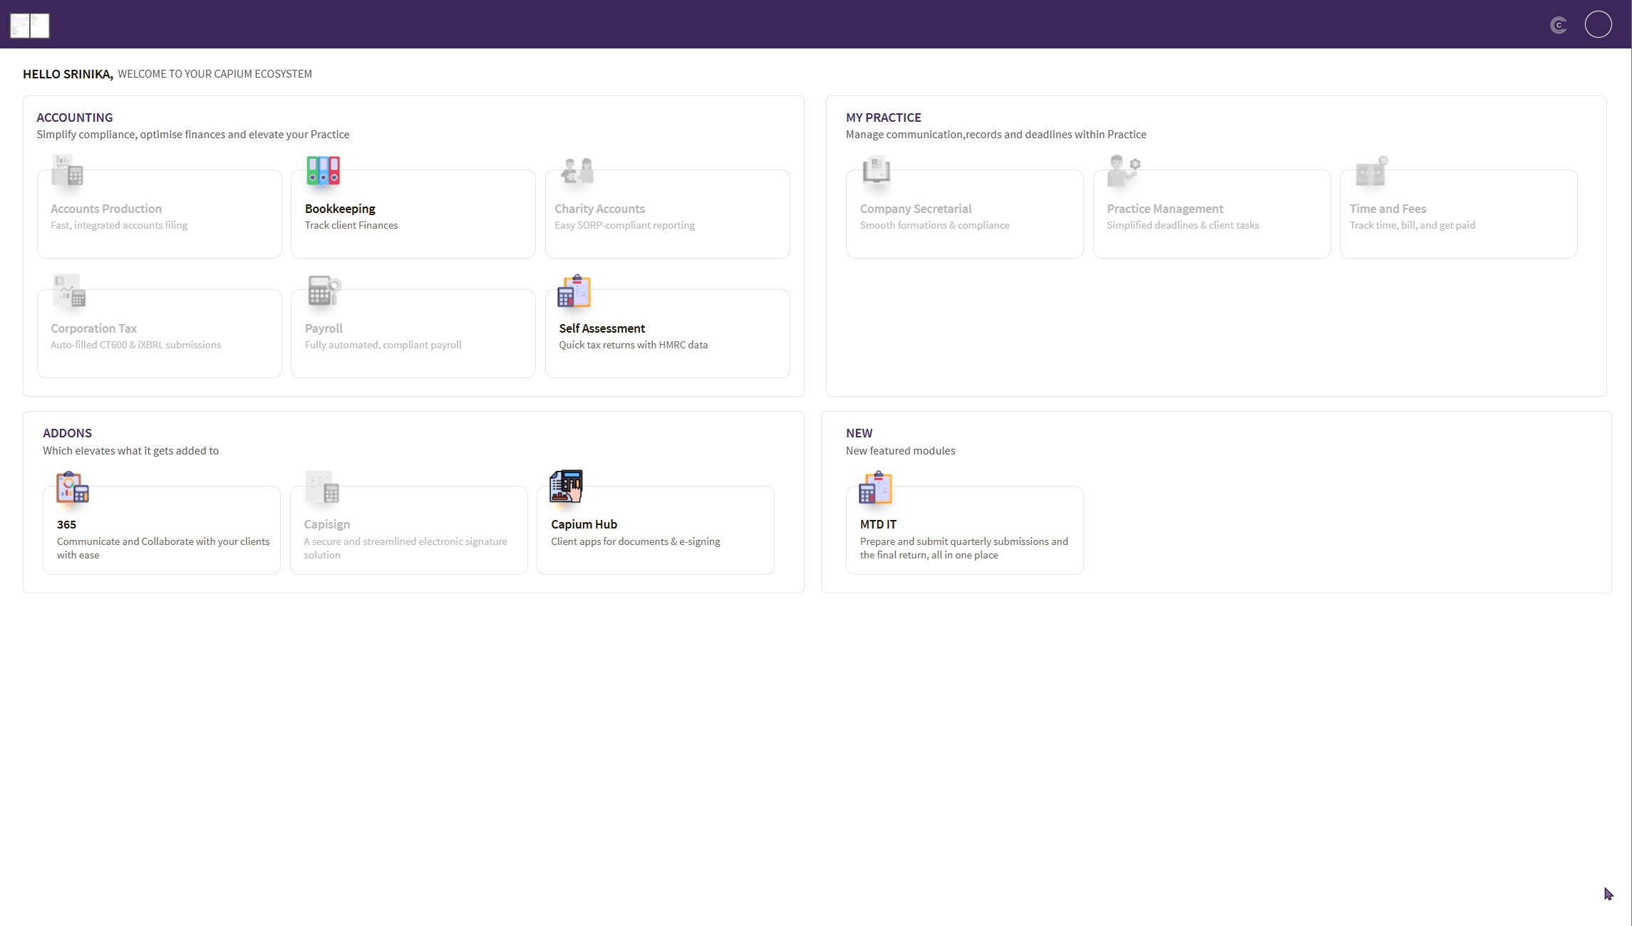The image size is (1632, 926).
Task: Click the 365 addon icon
Action: [x=72, y=487]
